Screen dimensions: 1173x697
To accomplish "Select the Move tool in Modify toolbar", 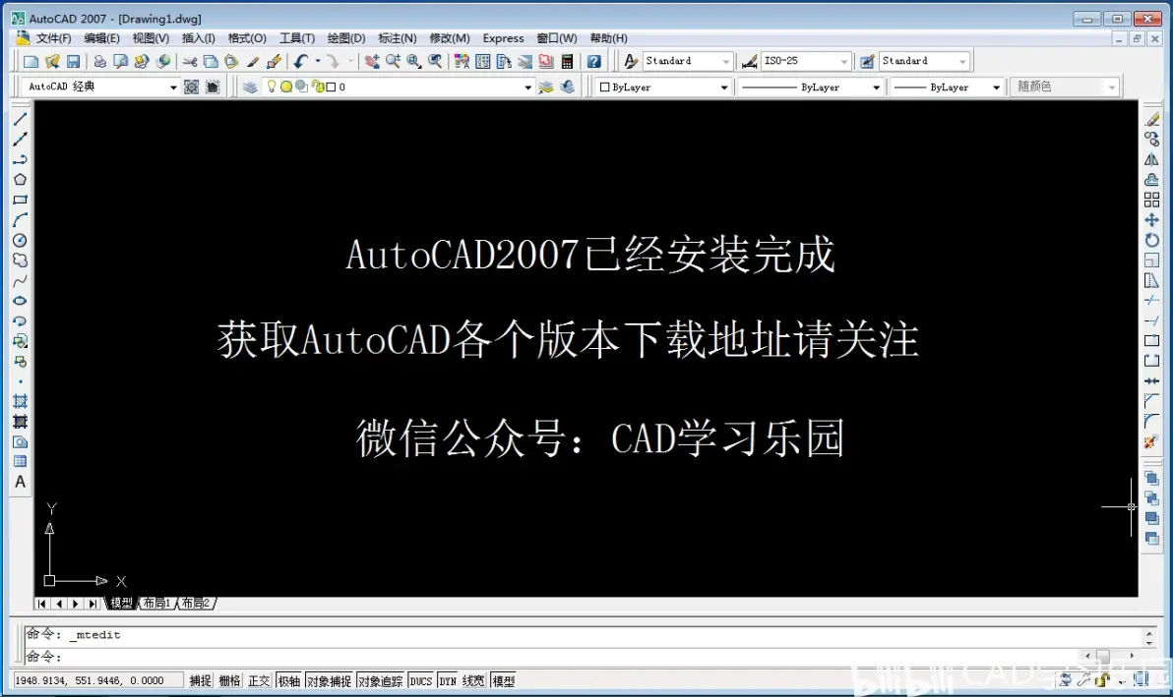I will pos(1152,219).
